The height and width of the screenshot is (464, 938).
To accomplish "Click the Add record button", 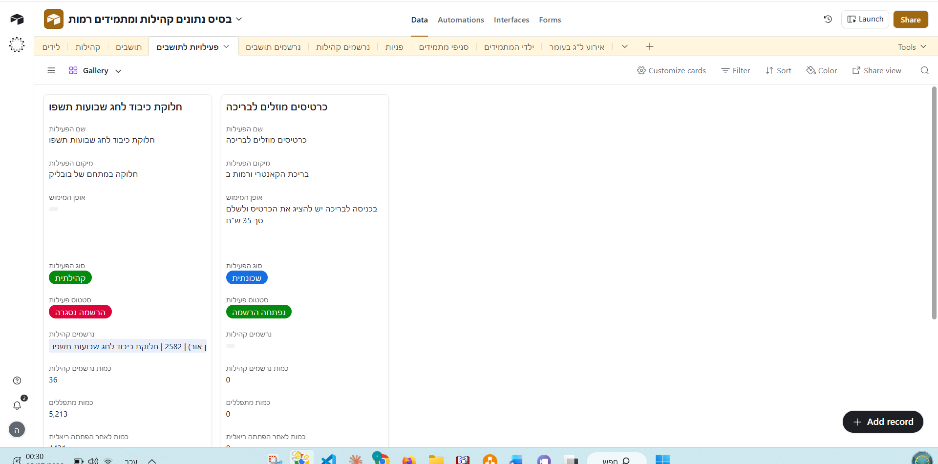I will click(883, 422).
